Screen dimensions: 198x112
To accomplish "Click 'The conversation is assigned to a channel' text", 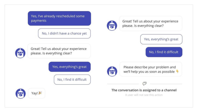I will [144, 90].
